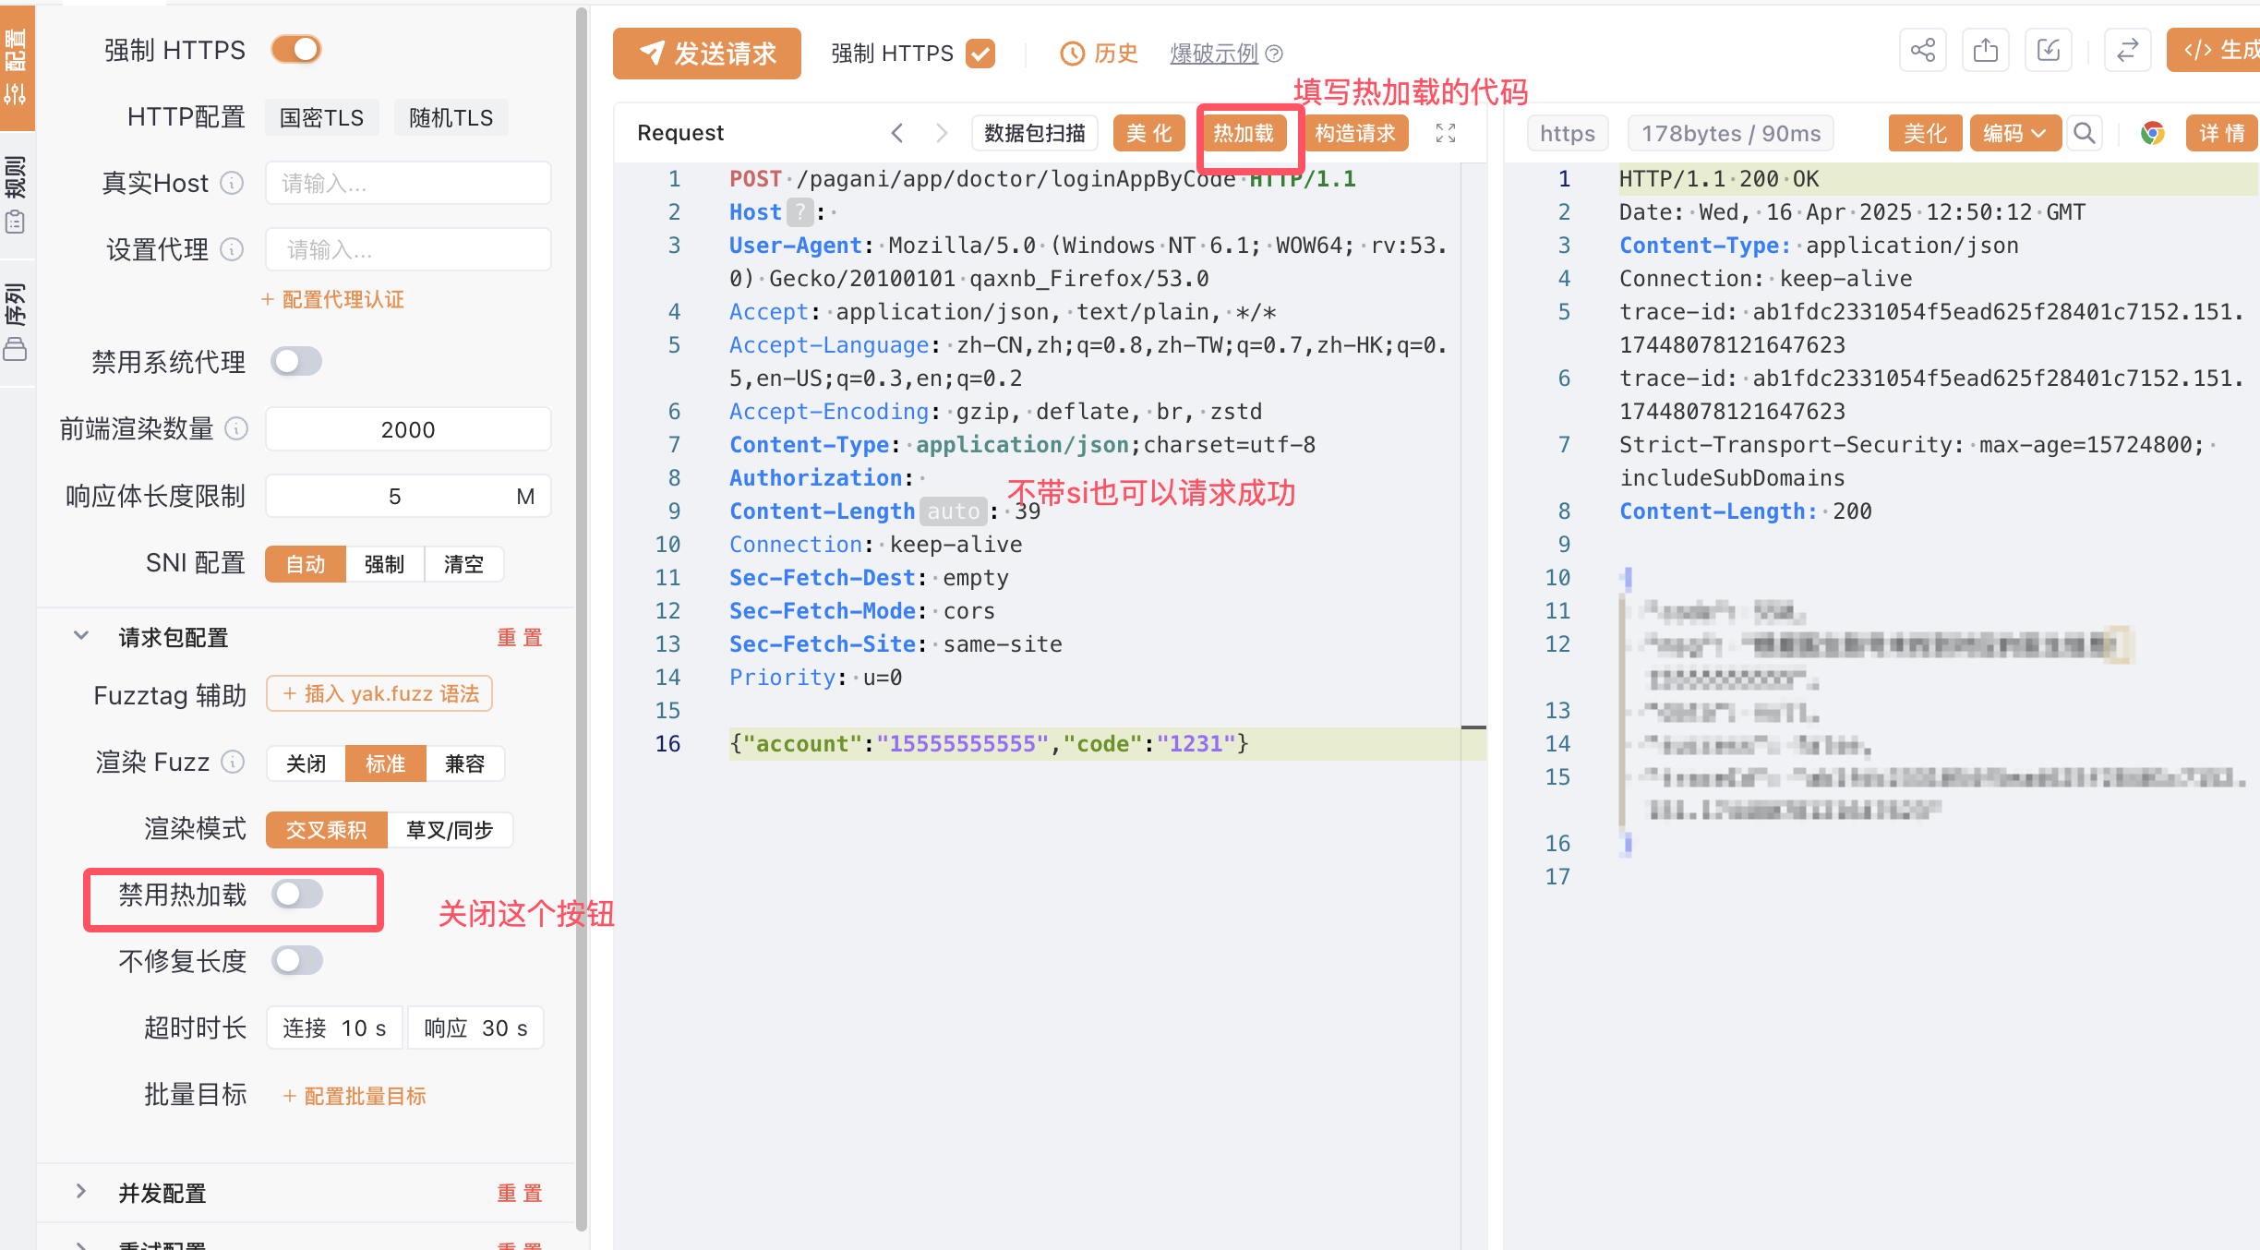
Task: Select the 强制 SNI option
Action: pos(384,564)
